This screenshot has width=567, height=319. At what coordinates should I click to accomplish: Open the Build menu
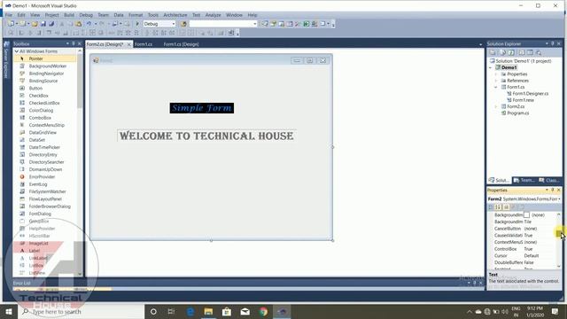tap(69, 15)
